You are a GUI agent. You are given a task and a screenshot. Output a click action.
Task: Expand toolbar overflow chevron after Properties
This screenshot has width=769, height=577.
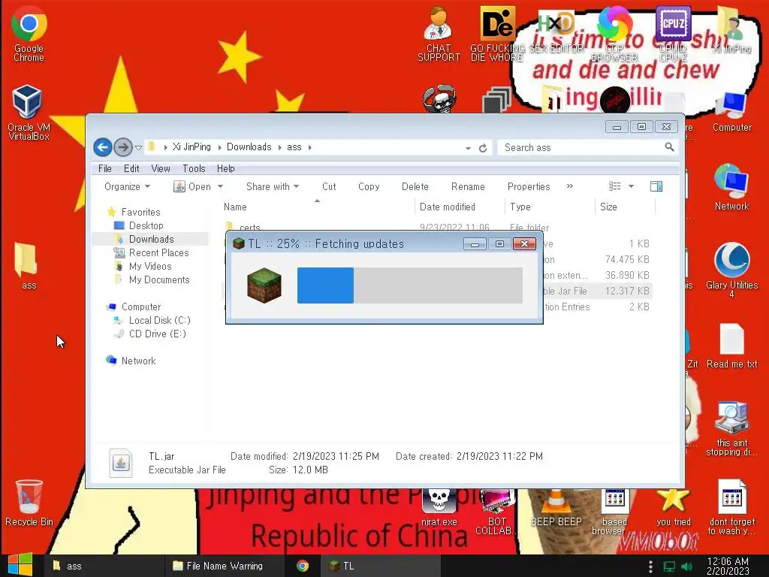569,186
